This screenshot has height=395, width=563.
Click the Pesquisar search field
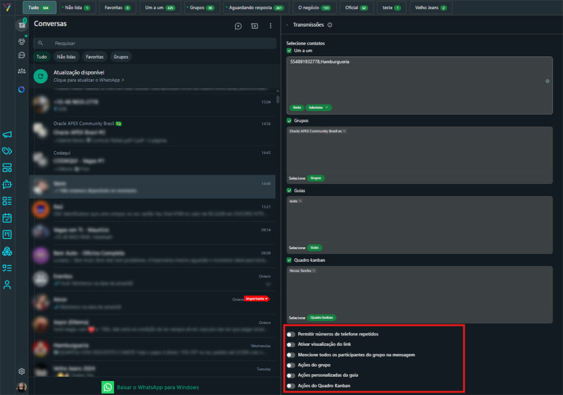pyautogui.click(x=156, y=43)
